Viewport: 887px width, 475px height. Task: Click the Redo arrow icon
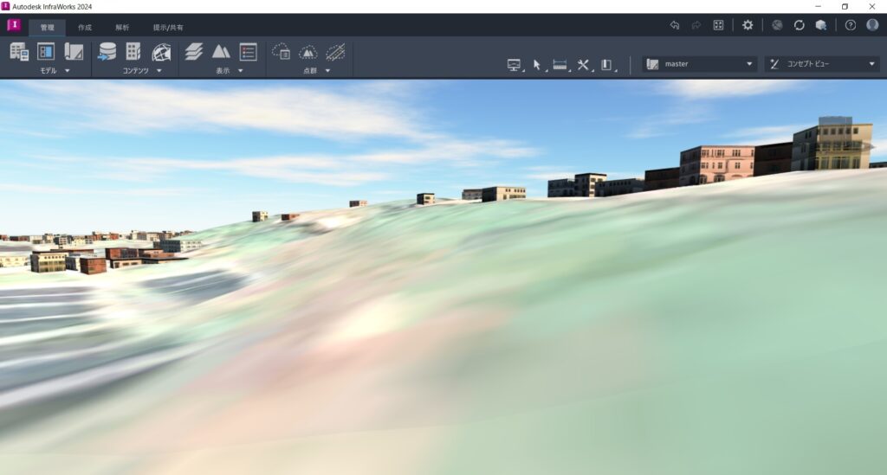click(x=696, y=25)
